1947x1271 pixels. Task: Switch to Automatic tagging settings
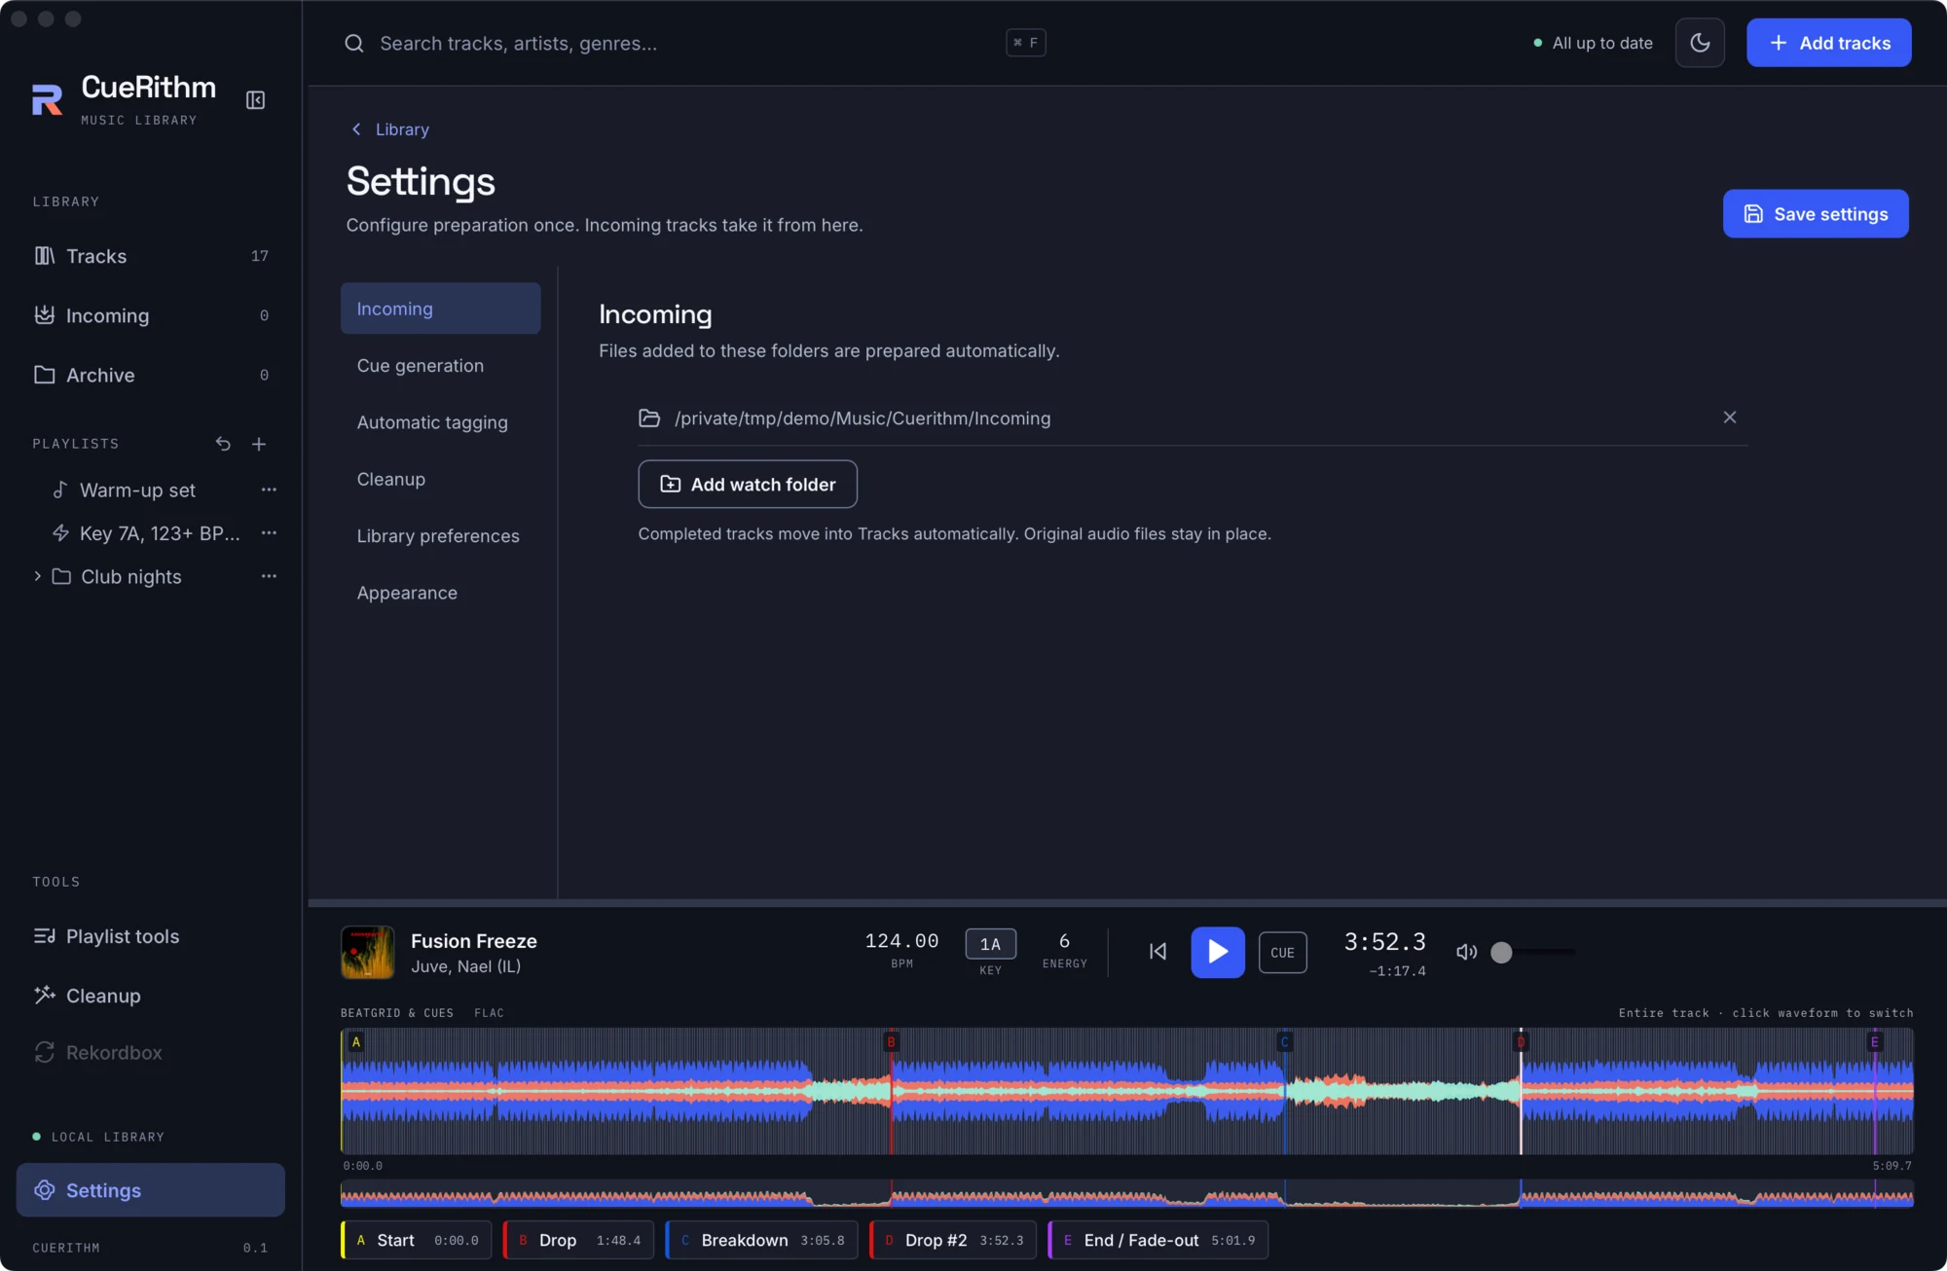440,422
